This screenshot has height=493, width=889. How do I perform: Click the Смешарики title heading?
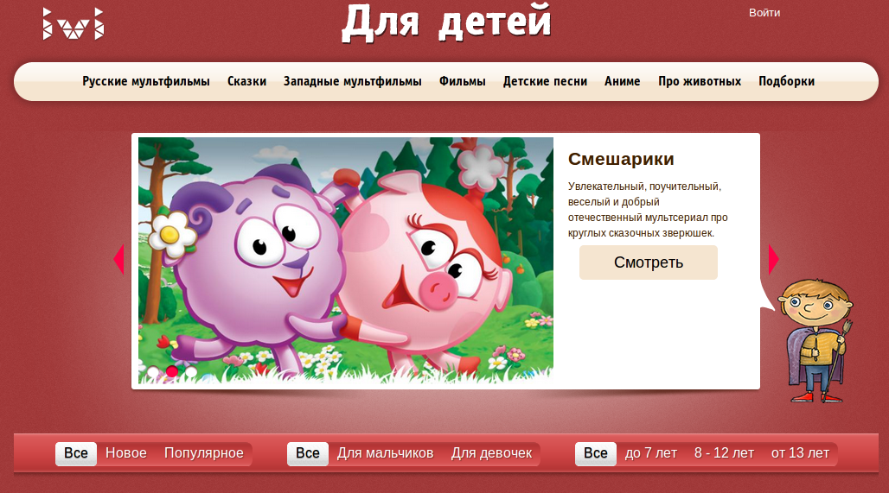(621, 160)
